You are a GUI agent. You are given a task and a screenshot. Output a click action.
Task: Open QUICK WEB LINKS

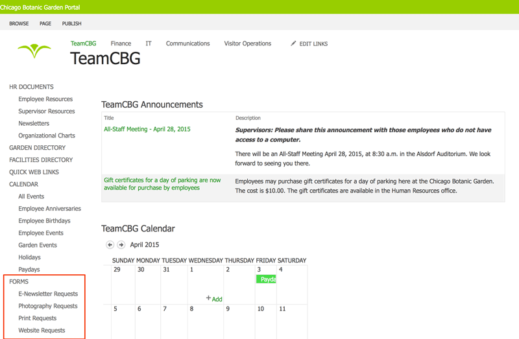pyautogui.click(x=34, y=172)
